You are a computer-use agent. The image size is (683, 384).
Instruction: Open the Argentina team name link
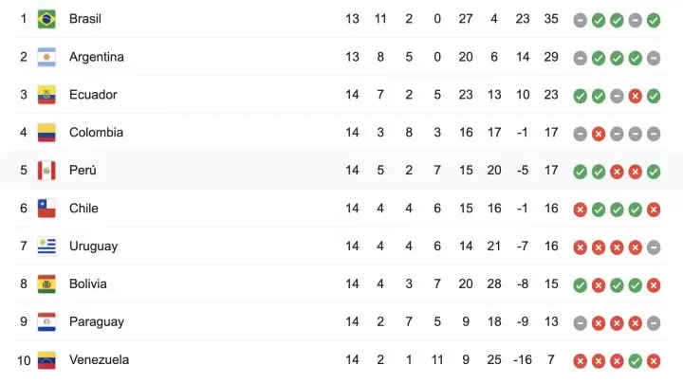pyautogui.click(x=96, y=57)
